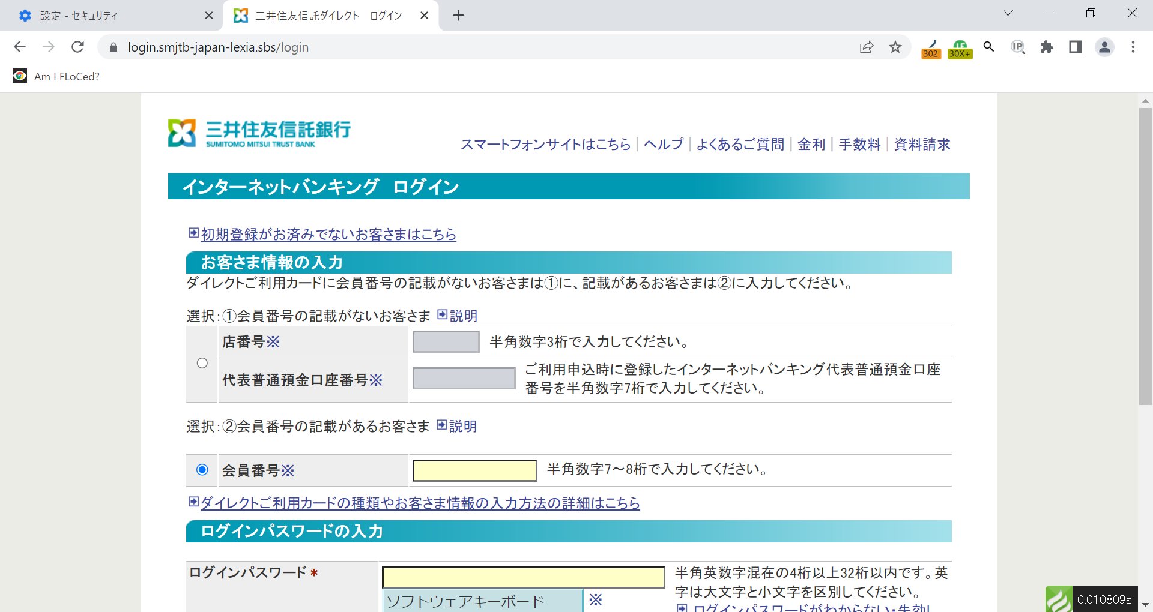Click the お客さま情報の入力 section header
Viewport: 1153px width, 612px height.
pyautogui.click(x=569, y=263)
